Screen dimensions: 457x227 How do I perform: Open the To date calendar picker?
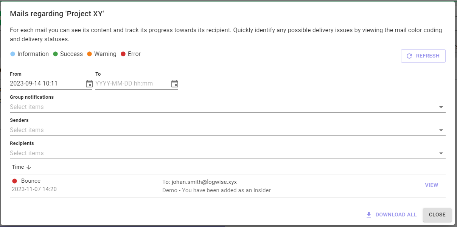click(x=175, y=84)
